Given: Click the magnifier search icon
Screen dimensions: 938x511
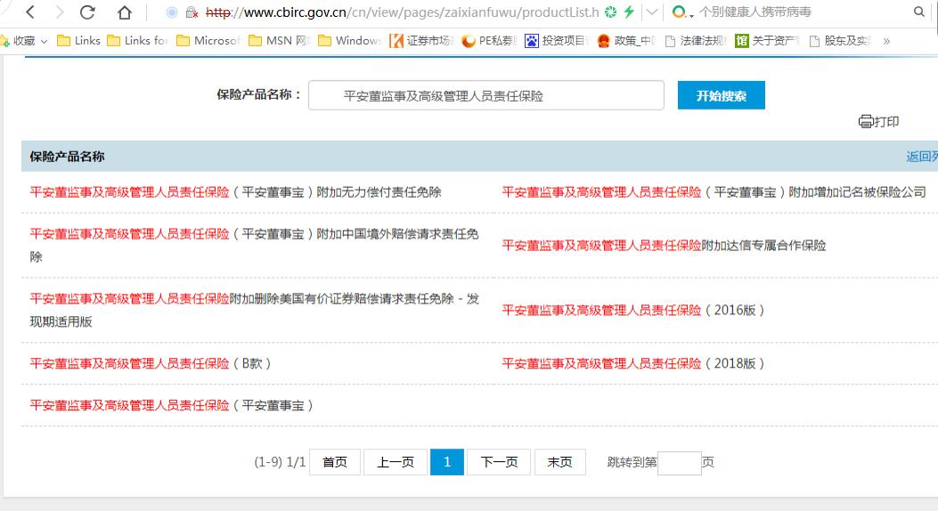Looking at the screenshot, I should pyautogui.click(x=919, y=12).
